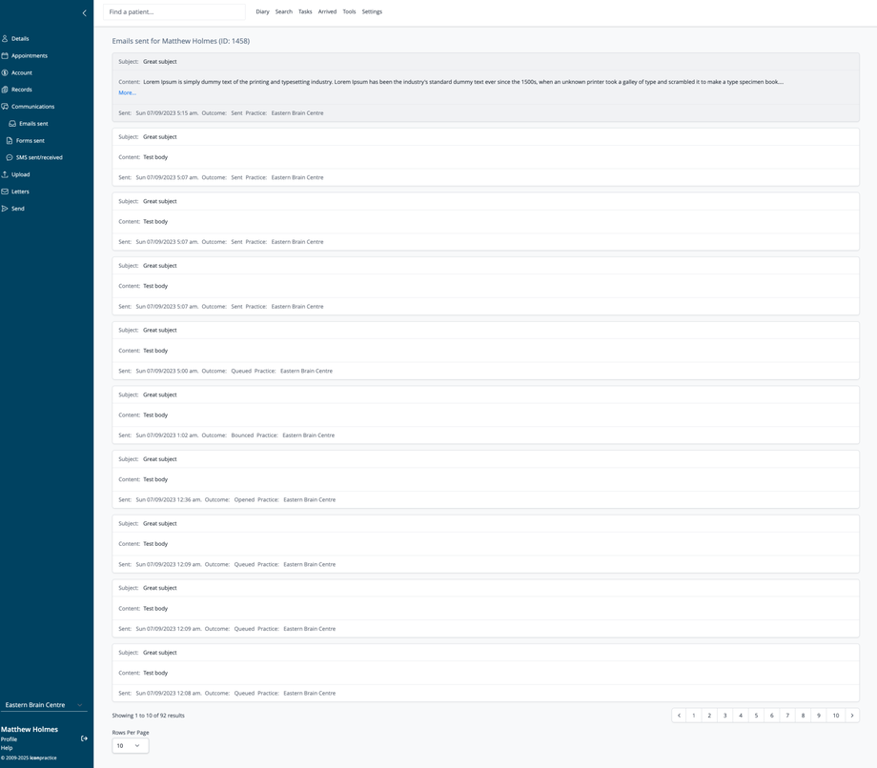
Task: Select Send in the sidebar
Action: [x=18, y=209]
